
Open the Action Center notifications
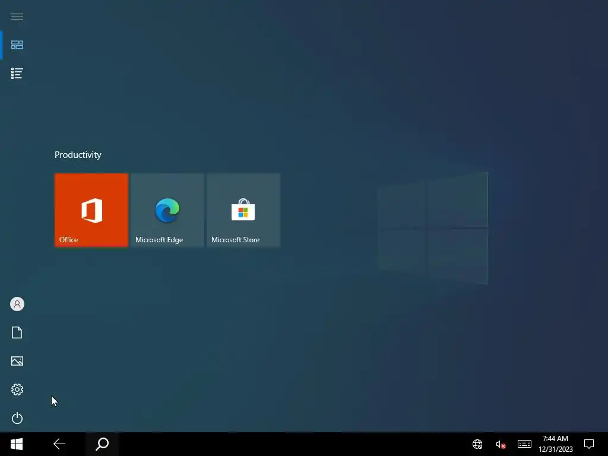click(x=589, y=444)
